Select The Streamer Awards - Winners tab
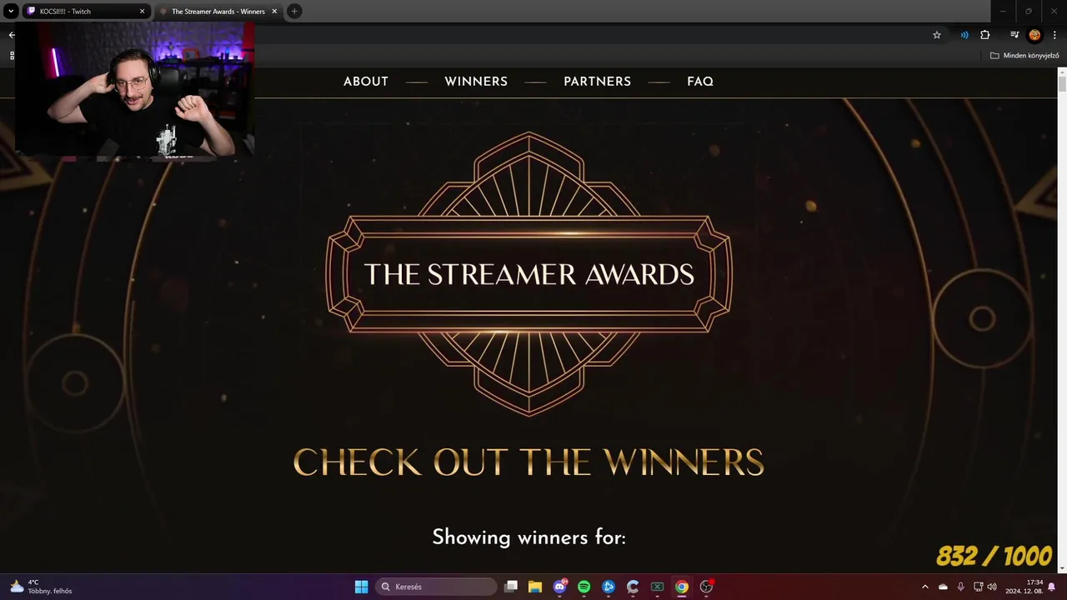 point(218,11)
